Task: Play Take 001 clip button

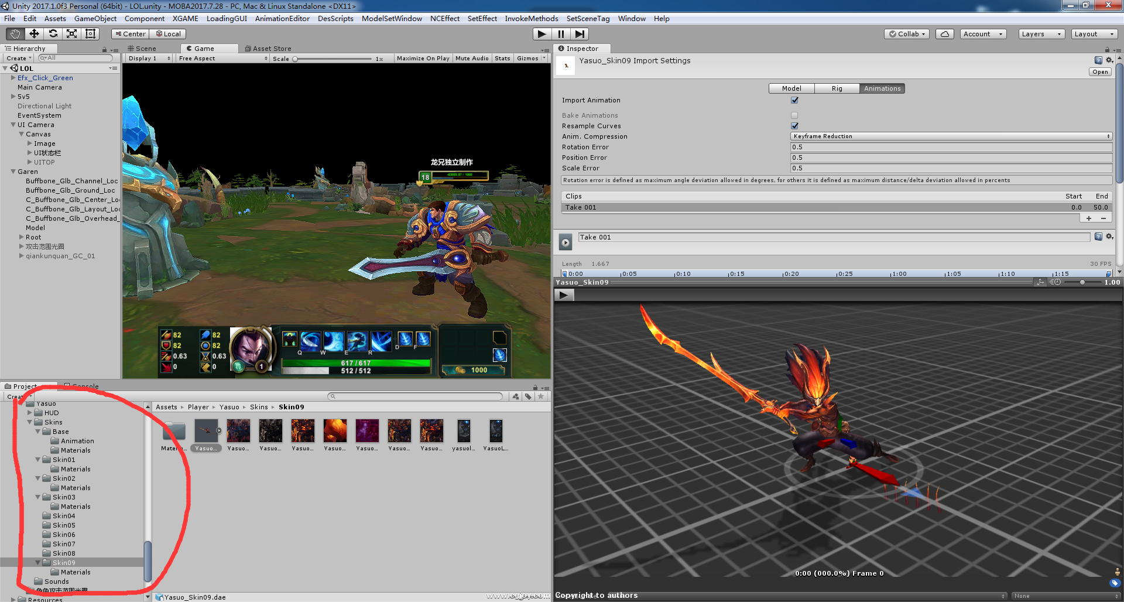Action: [566, 242]
